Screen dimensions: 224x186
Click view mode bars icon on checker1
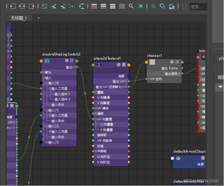tap(177, 62)
